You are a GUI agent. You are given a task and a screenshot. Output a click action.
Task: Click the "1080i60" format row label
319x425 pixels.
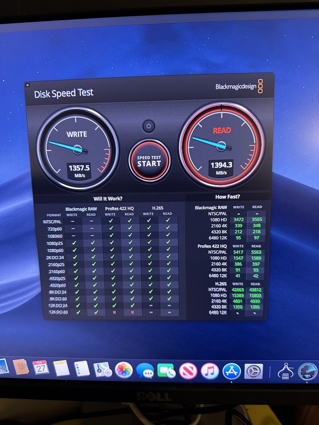(55, 236)
